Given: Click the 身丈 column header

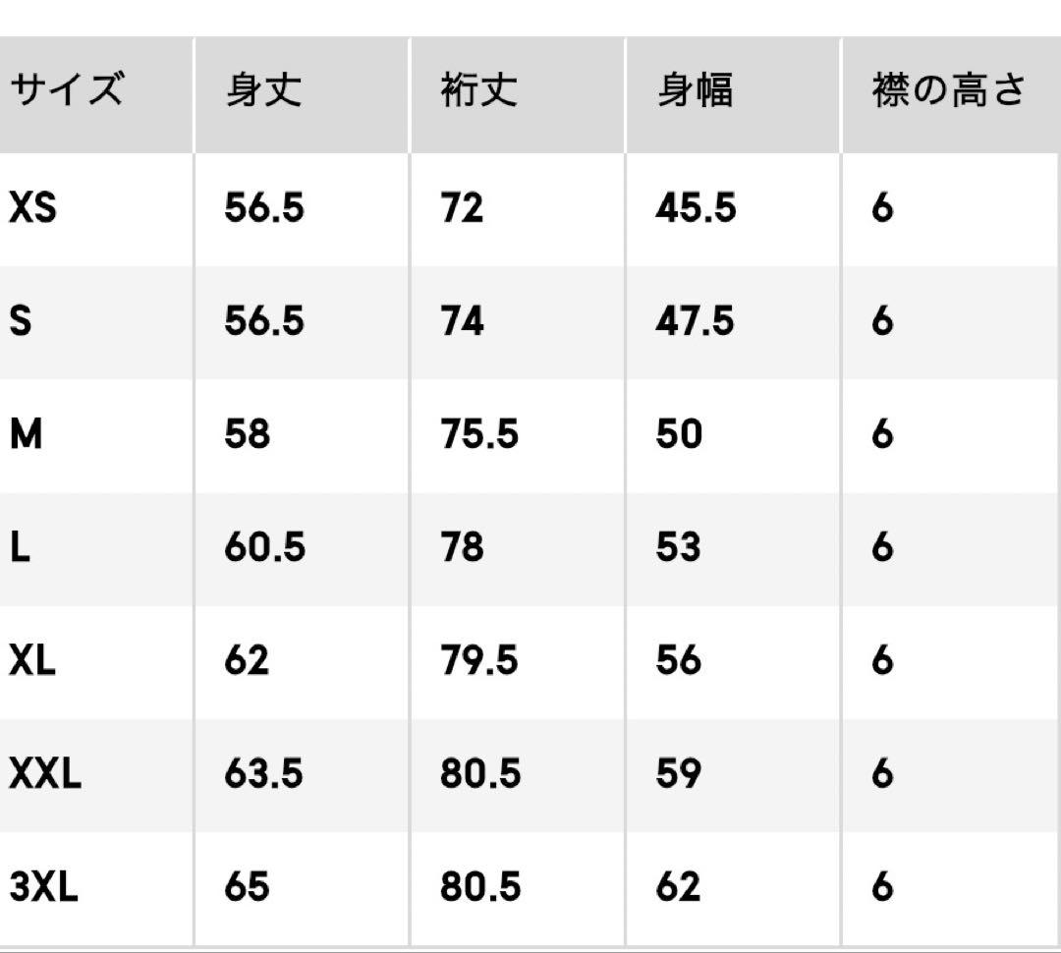Looking at the screenshot, I should coord(263,91).
